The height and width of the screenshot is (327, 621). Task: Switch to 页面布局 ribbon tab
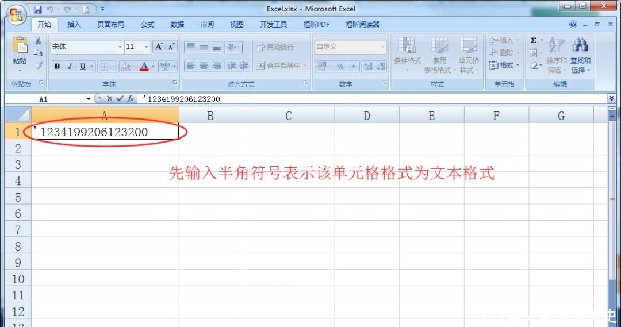110,25
